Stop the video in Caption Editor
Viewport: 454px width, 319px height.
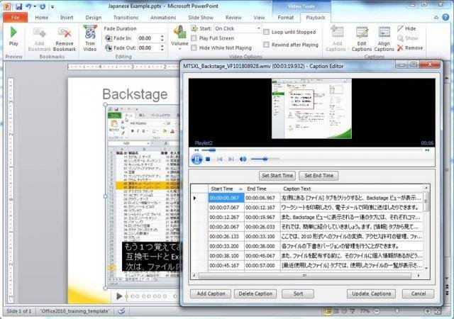[x=208, y=159]
